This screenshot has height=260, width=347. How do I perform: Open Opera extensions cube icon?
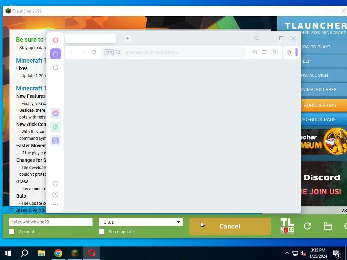[x=289, y=52]
